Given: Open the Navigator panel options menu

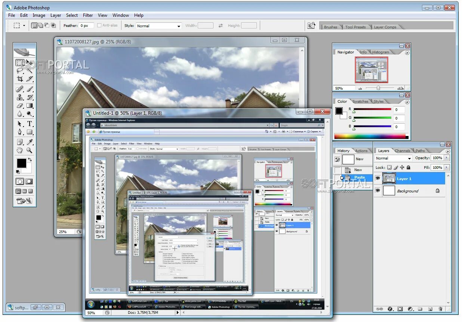Looking at the screenshot, I should coord(407,53).
